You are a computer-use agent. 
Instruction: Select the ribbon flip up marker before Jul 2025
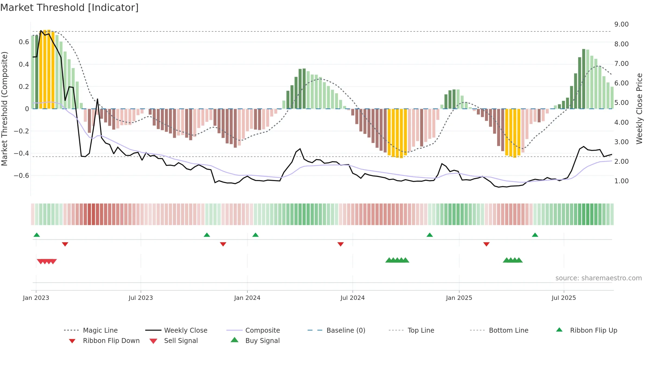[x=535, y=235]
